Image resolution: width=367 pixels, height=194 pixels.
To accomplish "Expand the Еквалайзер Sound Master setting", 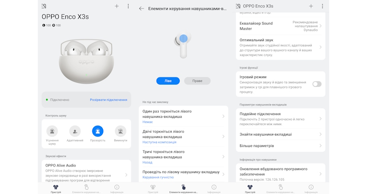I will coord(280,26).
